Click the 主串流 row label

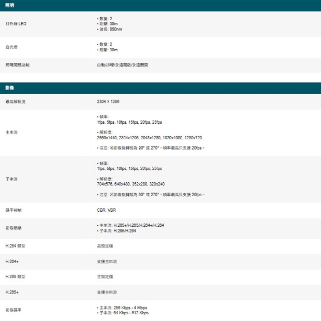(x=11, y=133)
